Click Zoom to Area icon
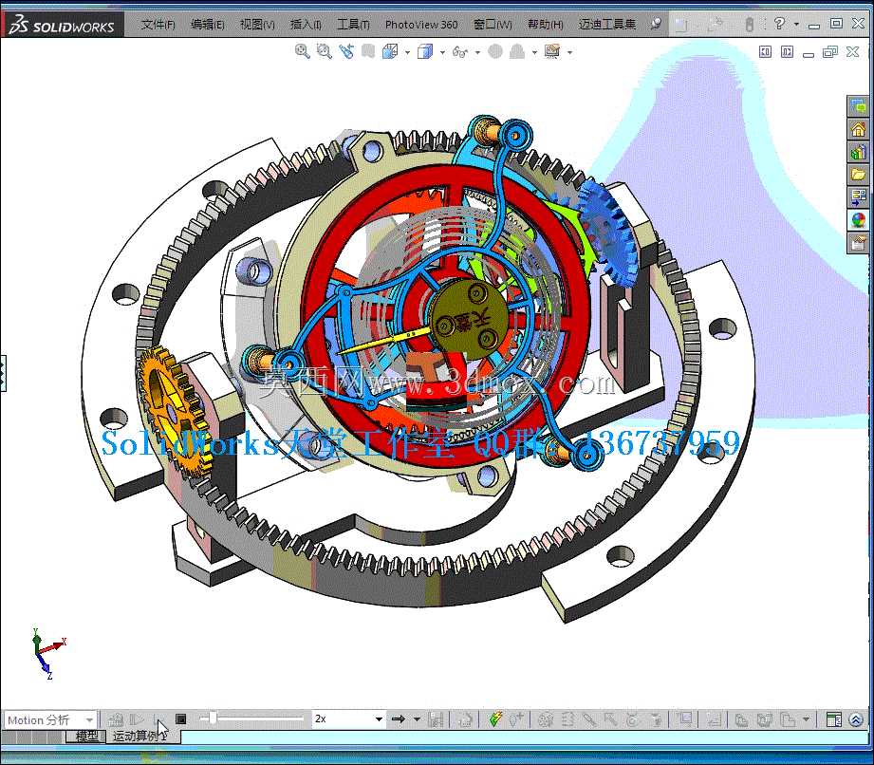The height and width of the screenshot is (765, 874). pos(324,52)
